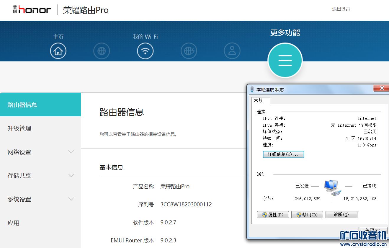Open 系统设置 sidebar item
Screen dimensions: 389x248
[40, 199]
